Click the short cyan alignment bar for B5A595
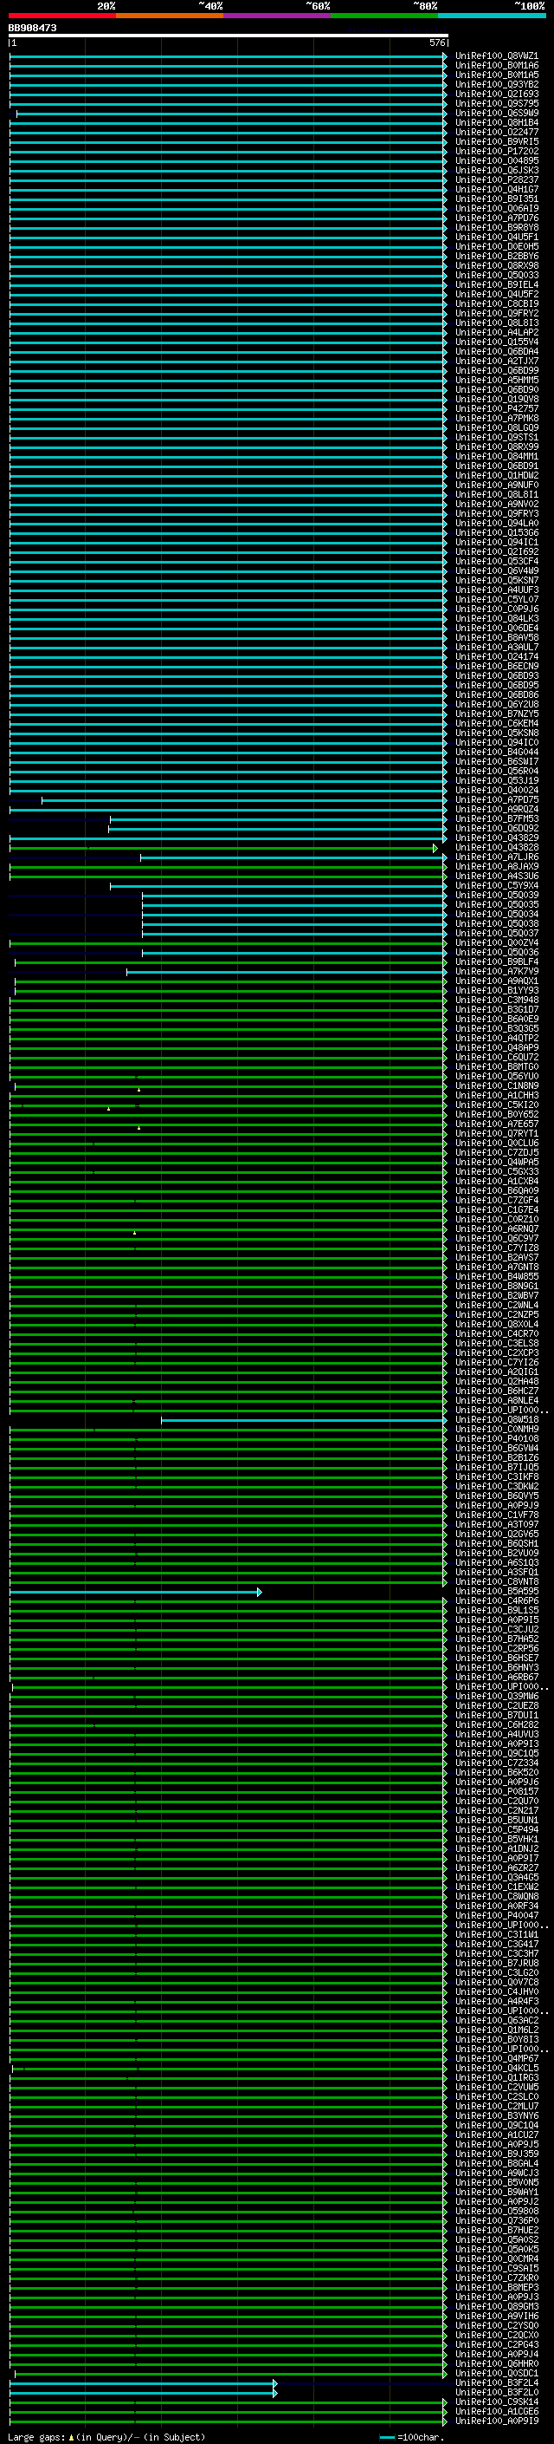 [x=135, y=1592]
